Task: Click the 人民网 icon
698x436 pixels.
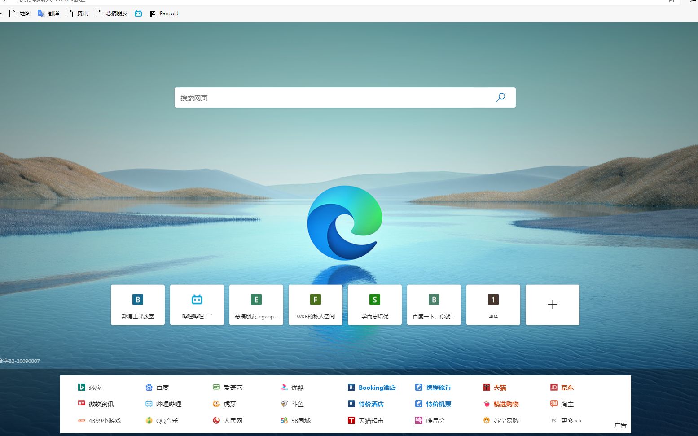Action: [x=216, y=420]
